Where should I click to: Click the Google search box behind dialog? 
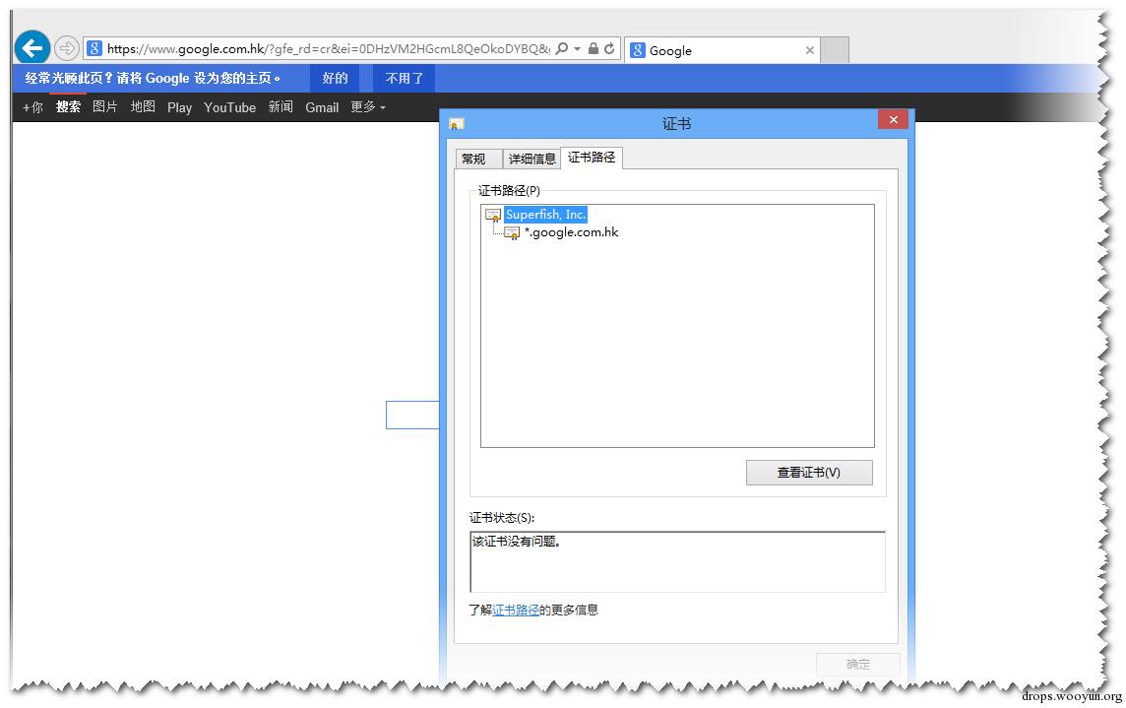(x=412, y=415)
